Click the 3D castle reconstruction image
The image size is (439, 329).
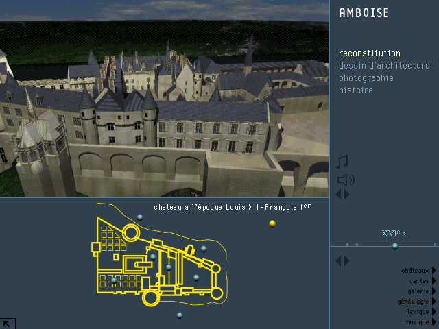click(x=165, y=99)
